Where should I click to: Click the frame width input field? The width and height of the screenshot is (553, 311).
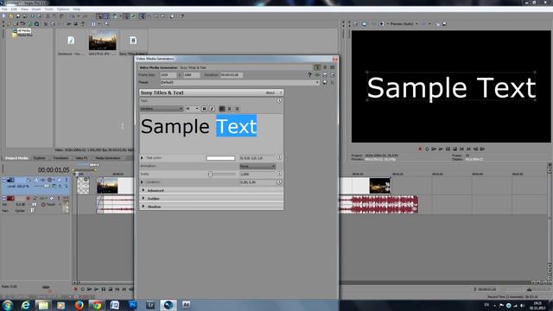coord(168,75)
